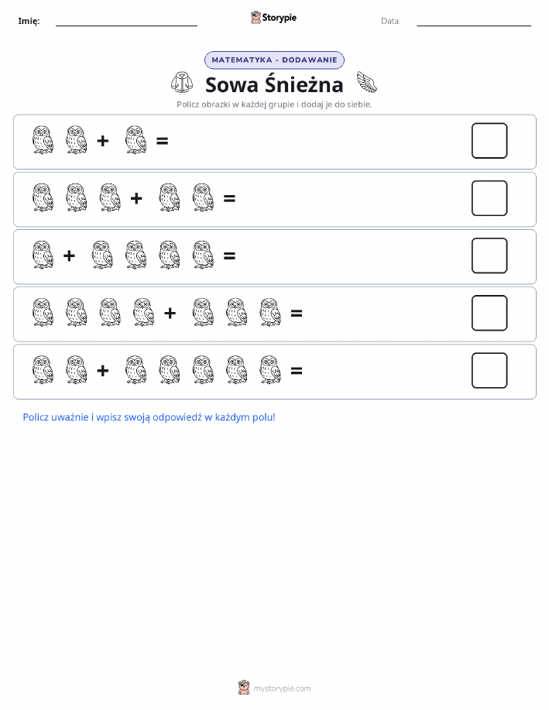Viewport: 549px width, 710px height.
Task: Click the Imię name line field
Action: 126,21
